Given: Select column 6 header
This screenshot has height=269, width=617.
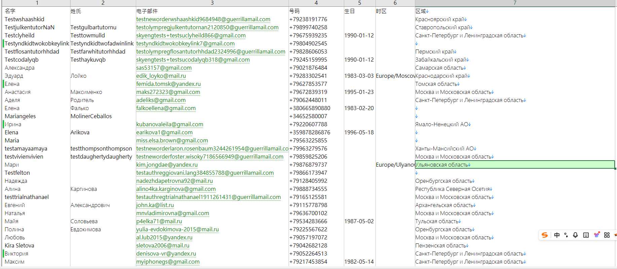Looking at the screenshot, I should tap(395, 3).
